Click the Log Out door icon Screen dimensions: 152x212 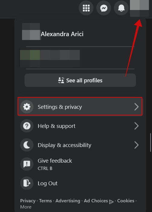tap(27, 183)
